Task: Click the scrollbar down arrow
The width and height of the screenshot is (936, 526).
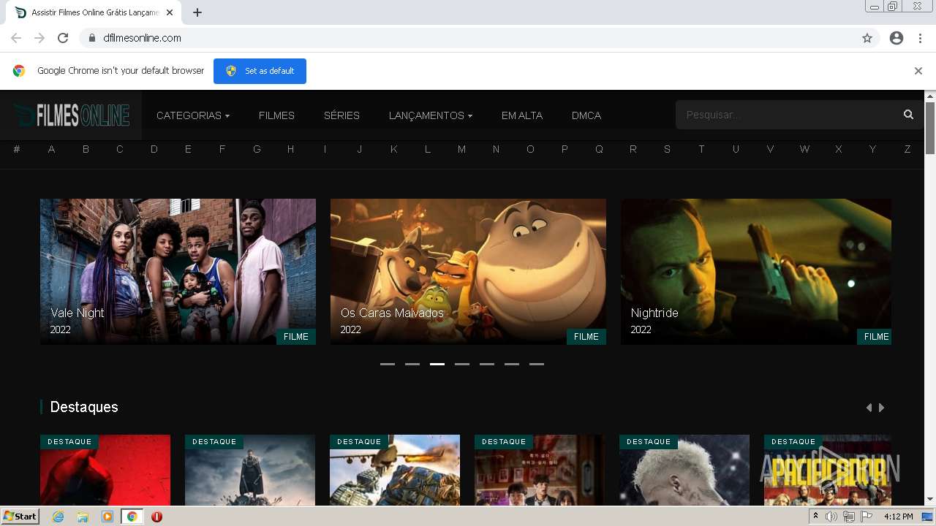Action: (930, 500)
